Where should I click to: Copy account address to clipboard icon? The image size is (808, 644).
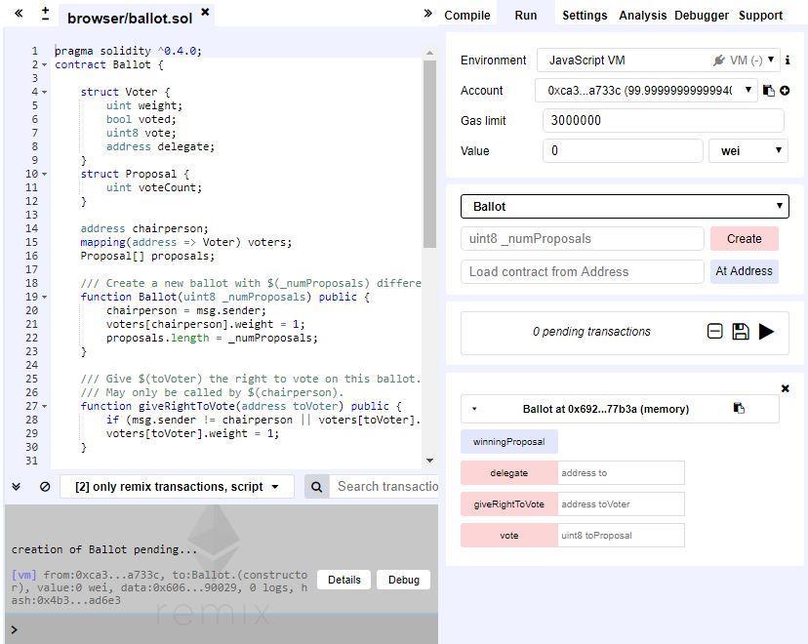pyautogui.click(x=768, y=91)
